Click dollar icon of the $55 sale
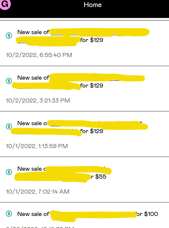The width and height of the screenshot is (169, 228). pos(9,172)
